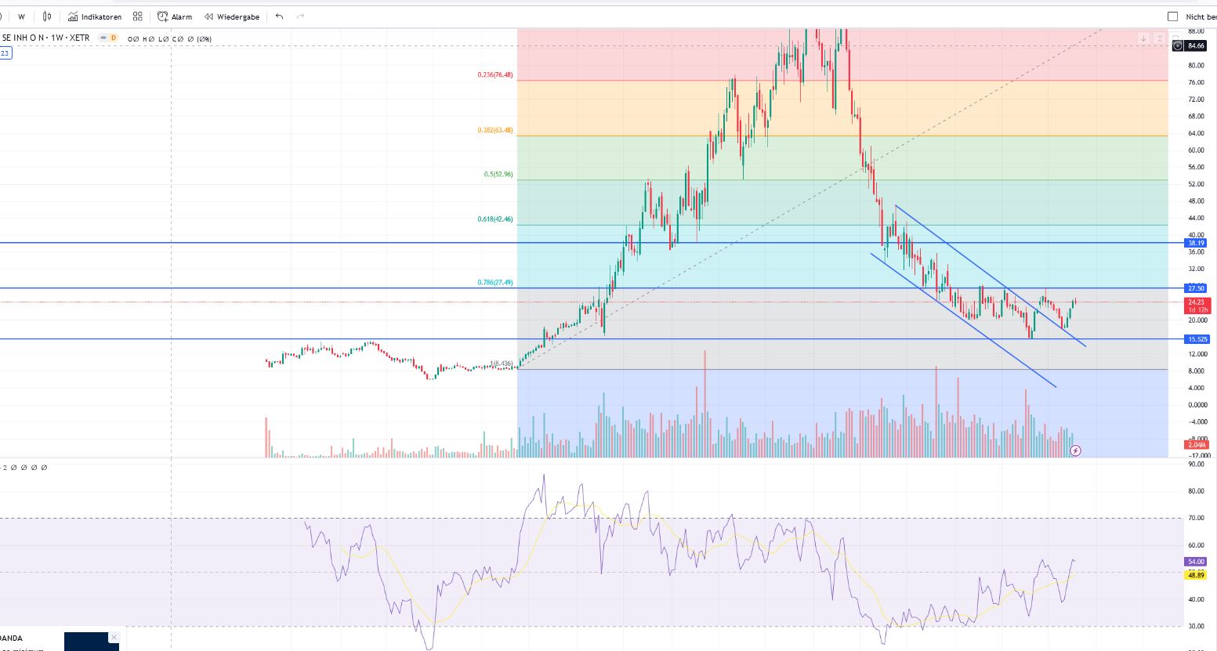Close the OANDA advertisement banner

(x=114, y=638)
